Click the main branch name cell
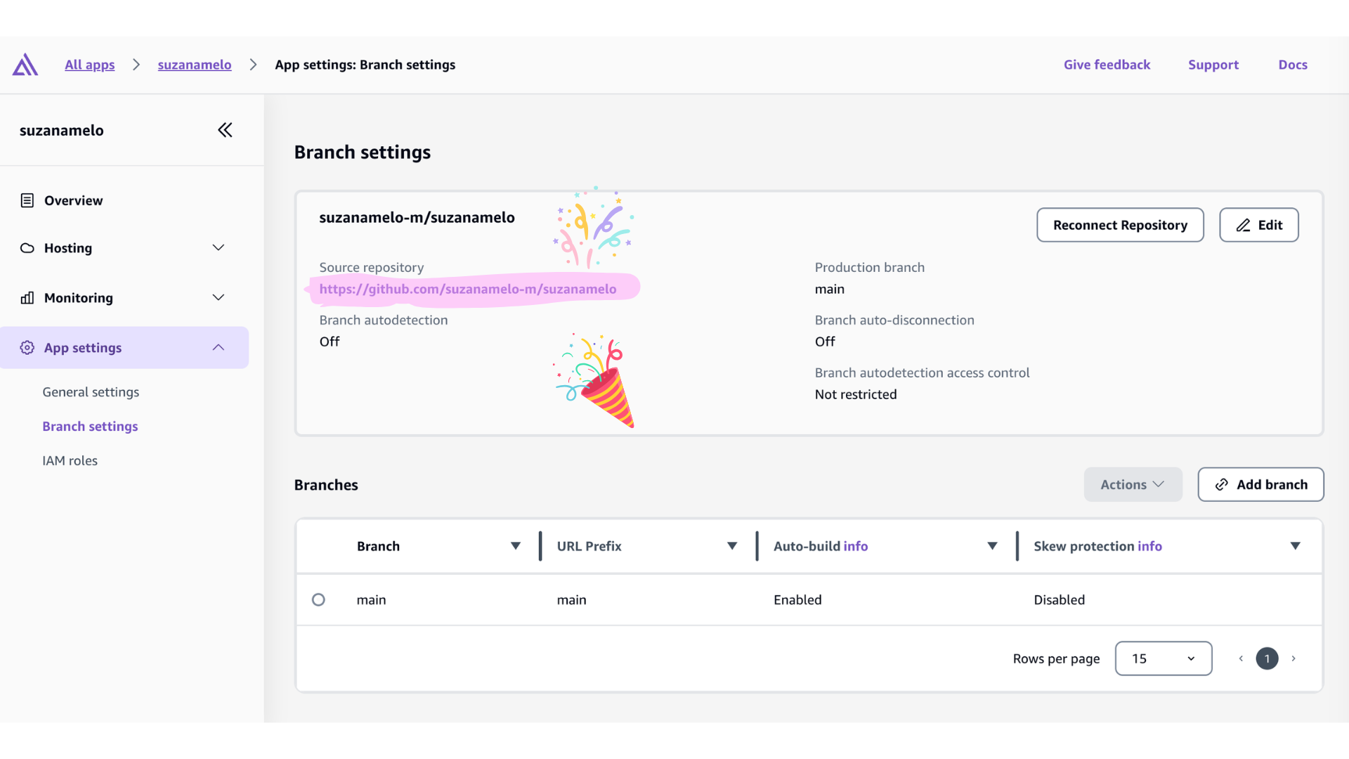This screenshot has height=759, width=1349. [x=372, y=600]
